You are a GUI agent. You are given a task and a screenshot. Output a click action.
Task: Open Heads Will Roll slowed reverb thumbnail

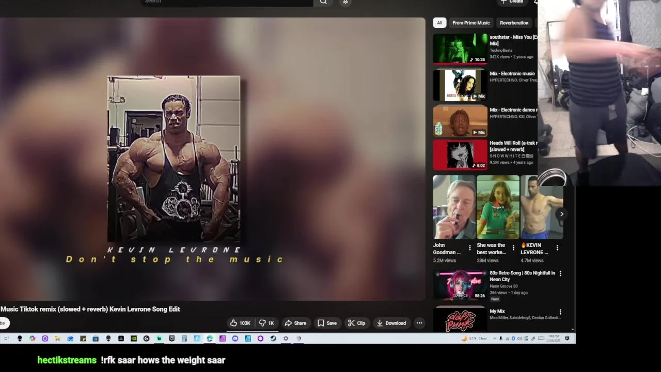(x=460, y=154)
